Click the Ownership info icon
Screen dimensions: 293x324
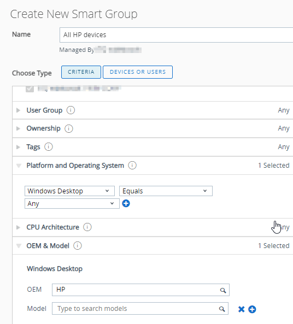(69, 128)
